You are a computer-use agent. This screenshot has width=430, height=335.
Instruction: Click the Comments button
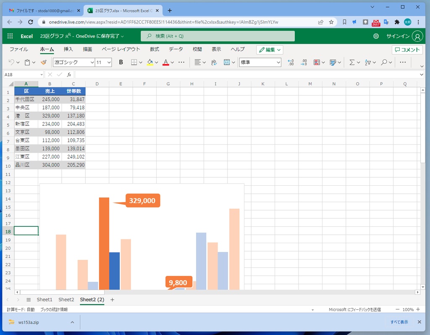click(407, 49)
